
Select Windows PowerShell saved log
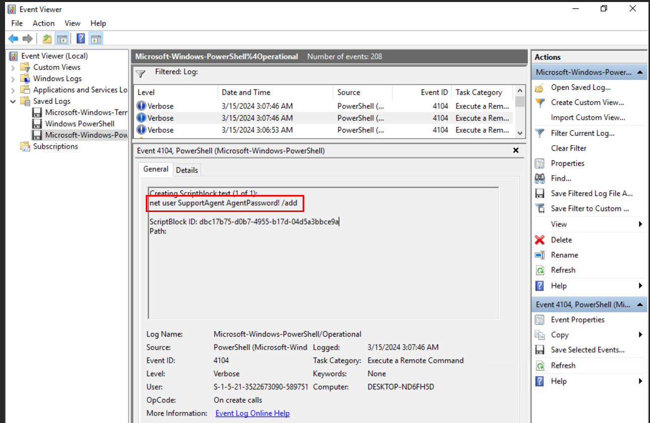79,124
